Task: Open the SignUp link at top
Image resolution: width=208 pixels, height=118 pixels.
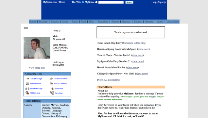Action: coord(162,2)
